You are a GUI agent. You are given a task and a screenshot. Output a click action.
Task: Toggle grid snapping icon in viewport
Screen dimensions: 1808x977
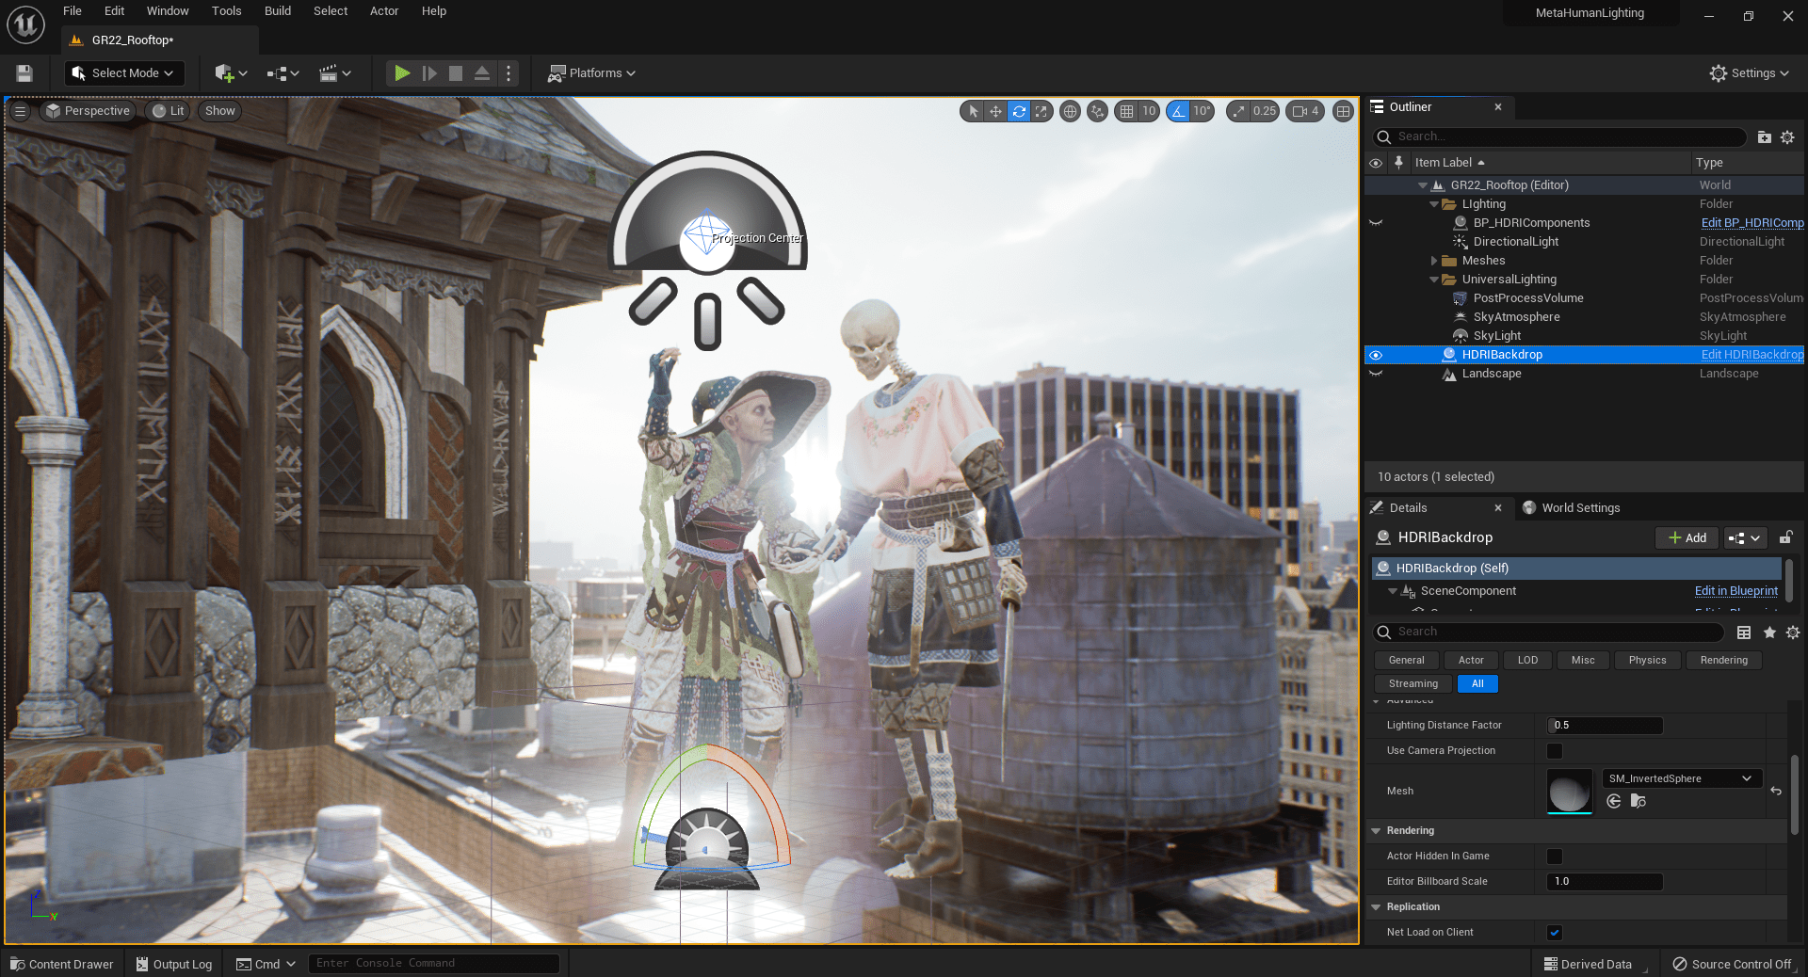click(x=1126, y=111)
